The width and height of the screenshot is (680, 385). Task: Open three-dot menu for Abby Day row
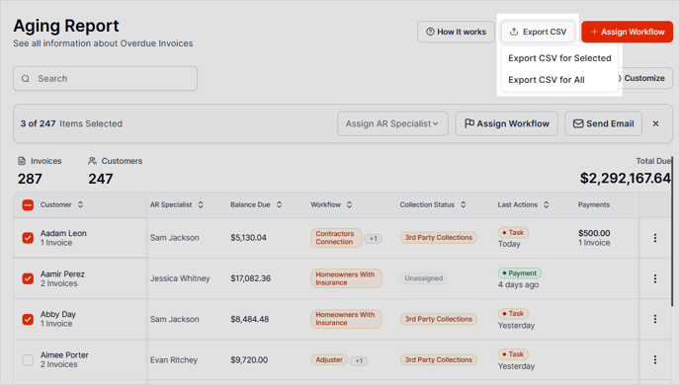pos(655,319)
